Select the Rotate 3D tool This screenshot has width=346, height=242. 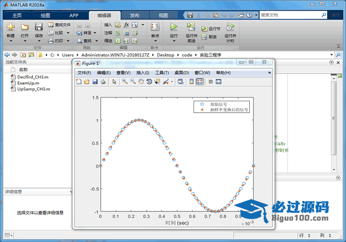tap(149, 82)
